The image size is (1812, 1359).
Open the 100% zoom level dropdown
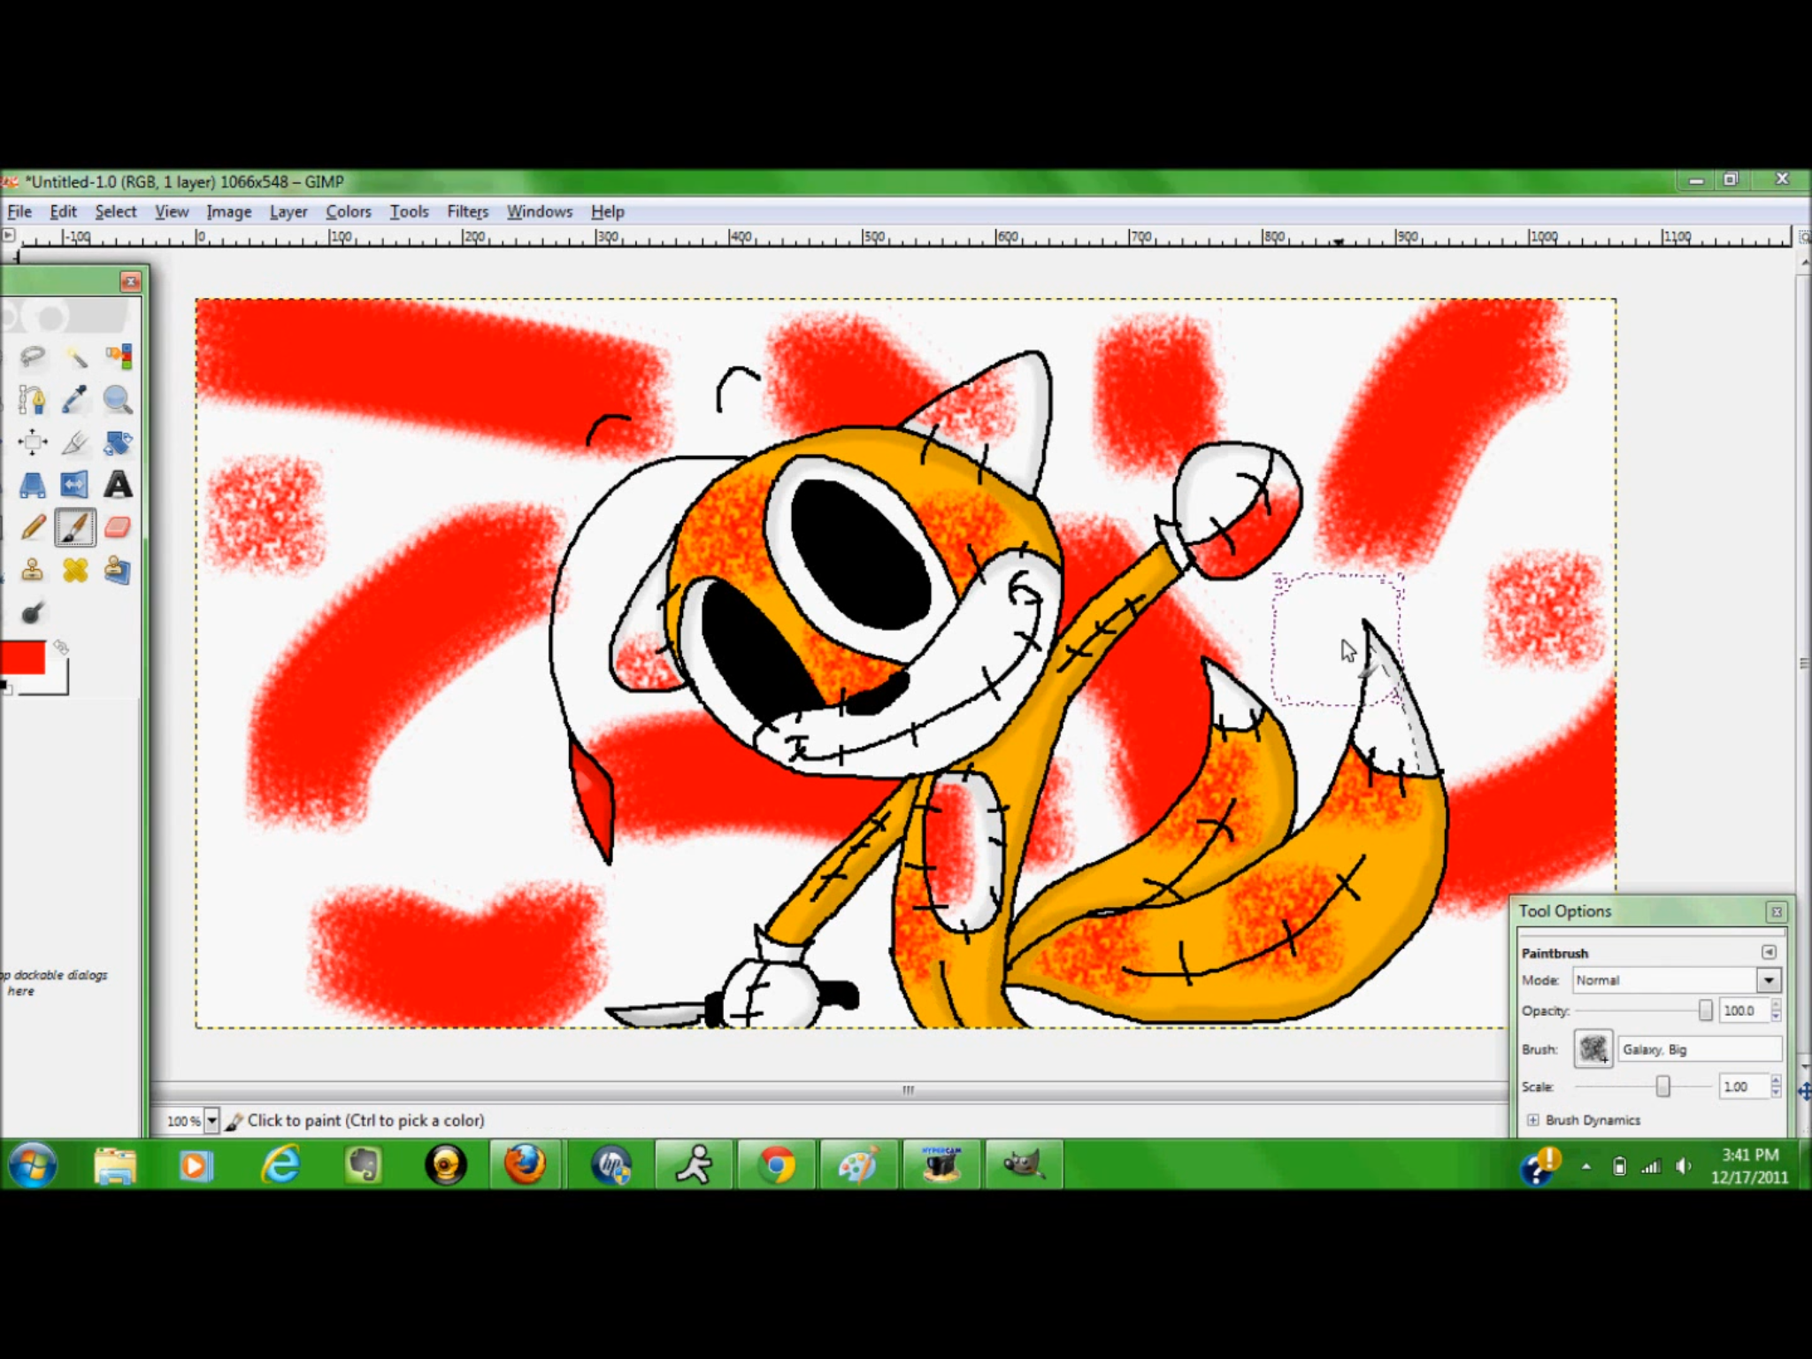click(211, 1121)
